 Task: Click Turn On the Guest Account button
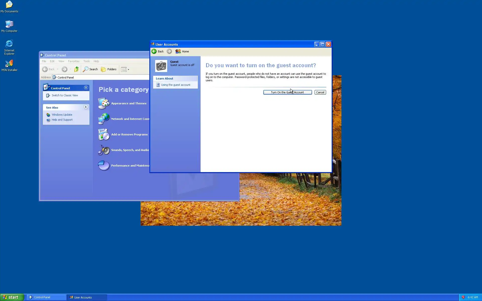(x=287, y=92)
